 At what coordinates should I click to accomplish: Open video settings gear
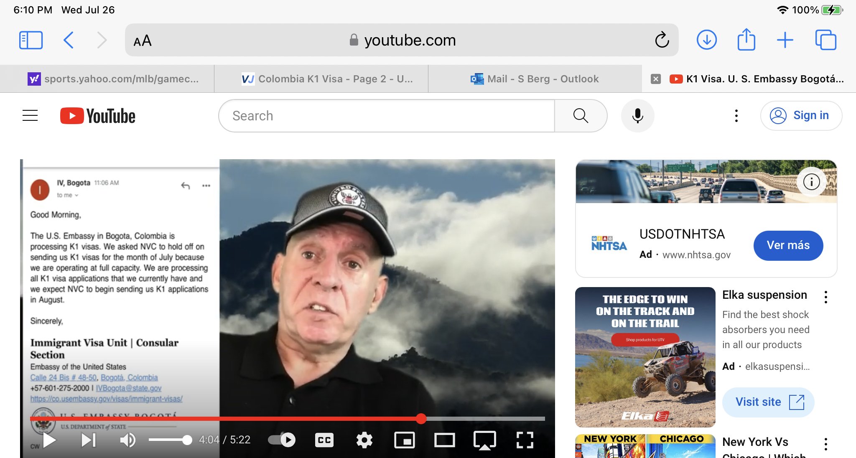pos(364,440)
